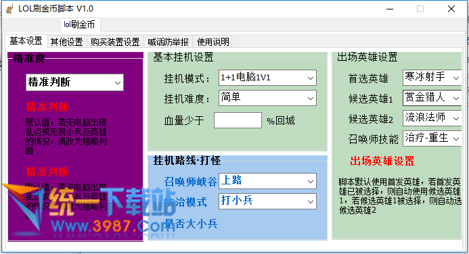Open the 召唤师峡谷 lane dropdown showing 上路
This screenshot has height=254, width=469.
[267, 181]
